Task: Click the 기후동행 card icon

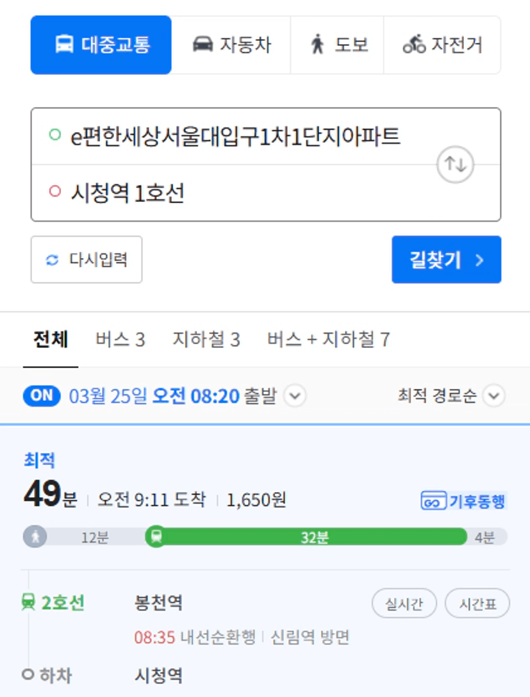Action: (433, 501)
